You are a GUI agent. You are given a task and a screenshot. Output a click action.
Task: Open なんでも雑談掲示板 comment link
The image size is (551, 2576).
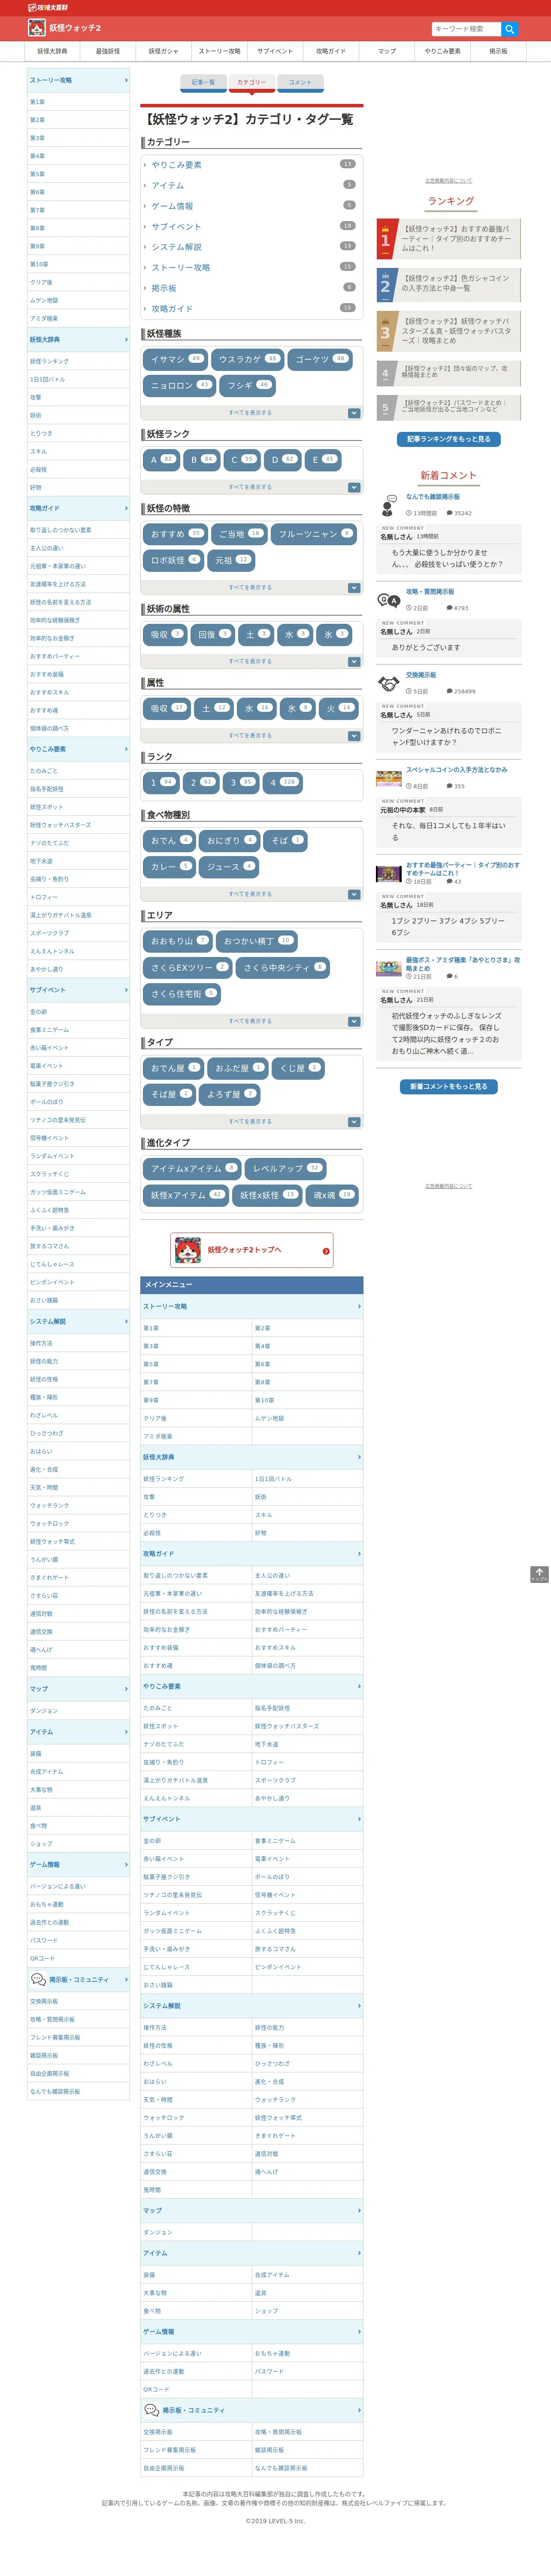(x=433, y=497)
